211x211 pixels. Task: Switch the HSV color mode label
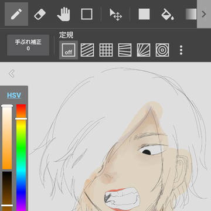pos(14,96)
